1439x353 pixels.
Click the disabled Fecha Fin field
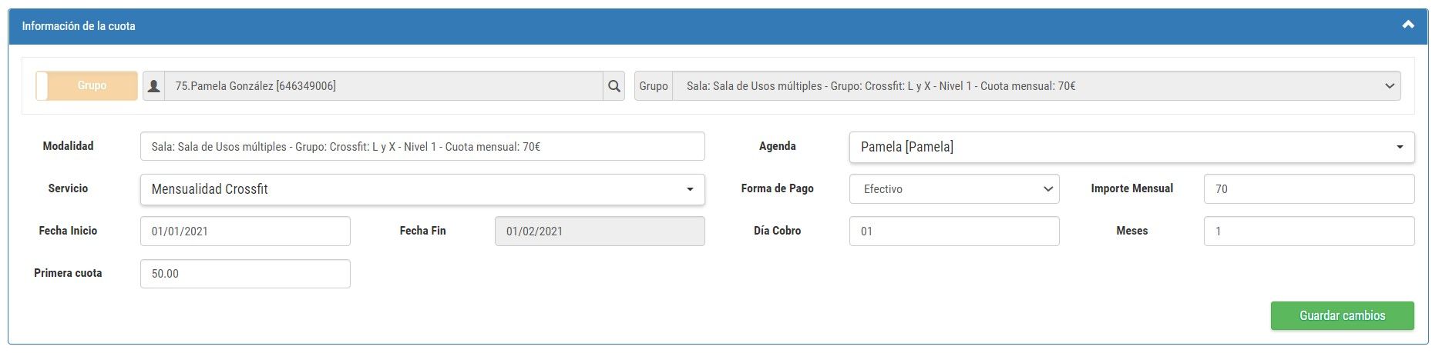pos(600,231)
